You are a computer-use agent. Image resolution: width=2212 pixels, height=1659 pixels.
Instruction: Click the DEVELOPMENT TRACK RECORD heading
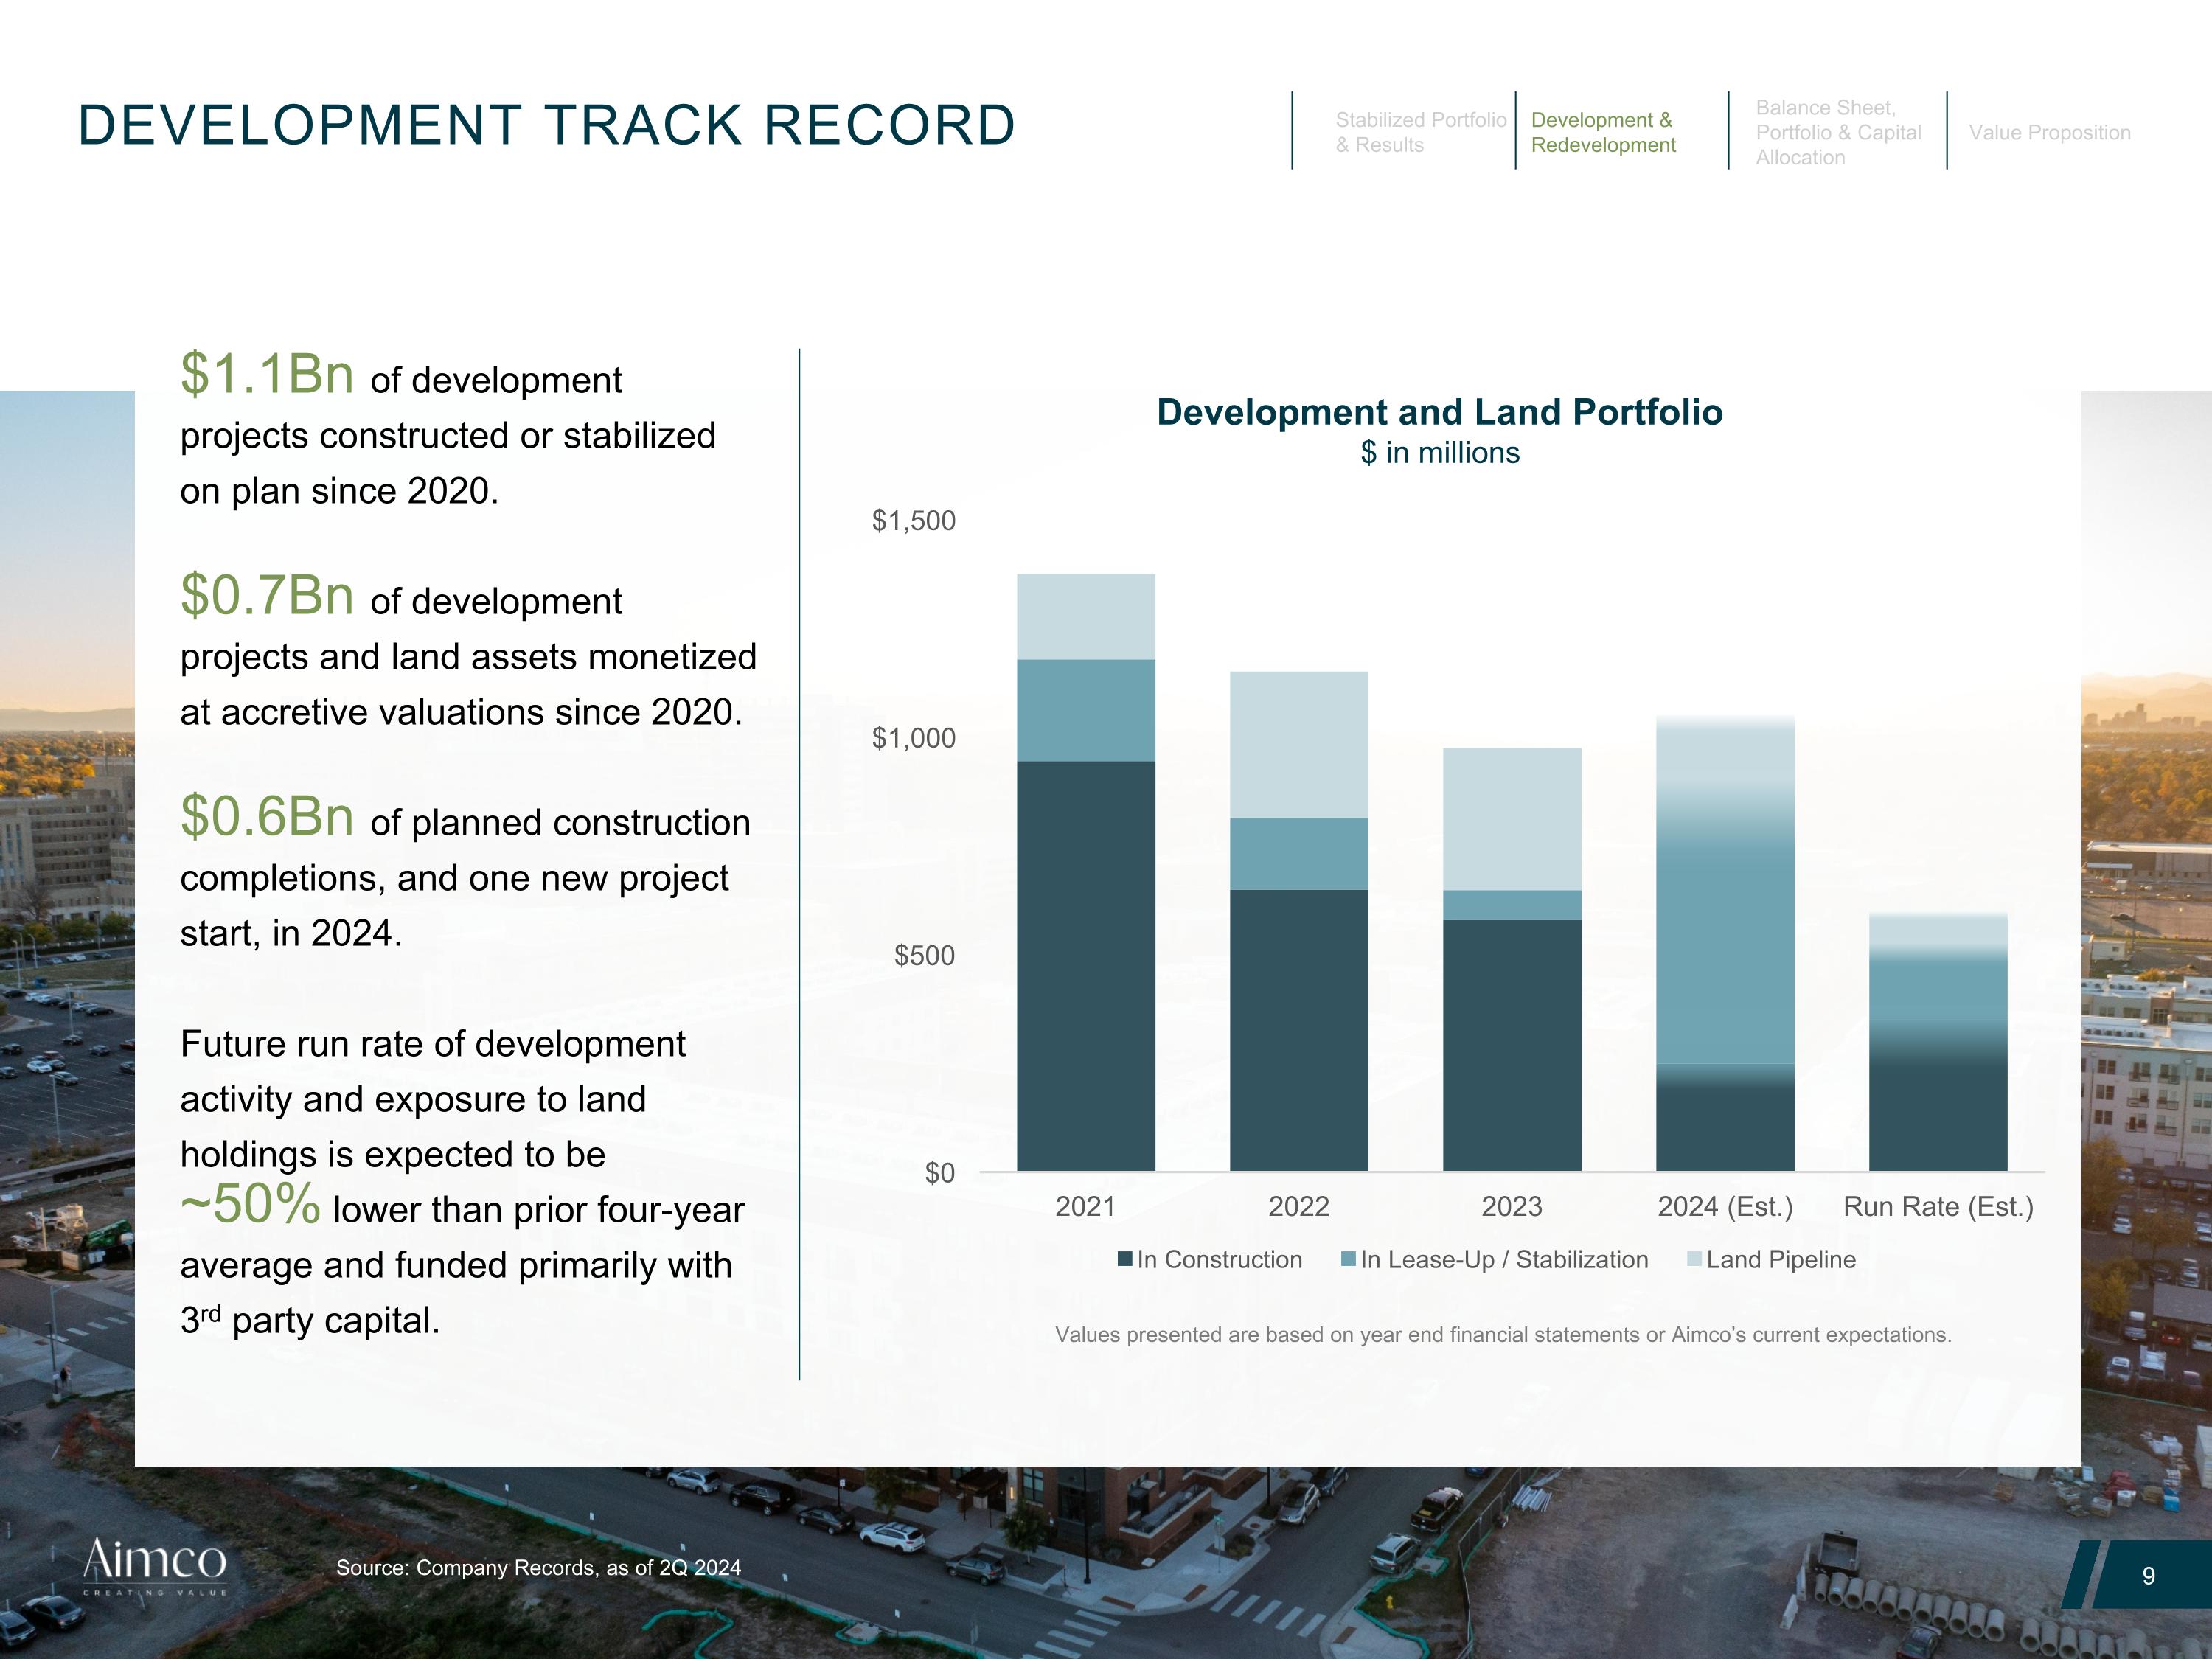pyautogui.click(x=546, y=125)
